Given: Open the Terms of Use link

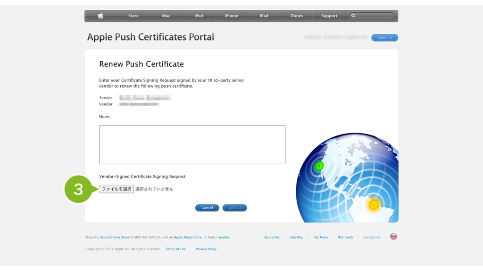Looking at the screenshot, I should tap(175, 249).
